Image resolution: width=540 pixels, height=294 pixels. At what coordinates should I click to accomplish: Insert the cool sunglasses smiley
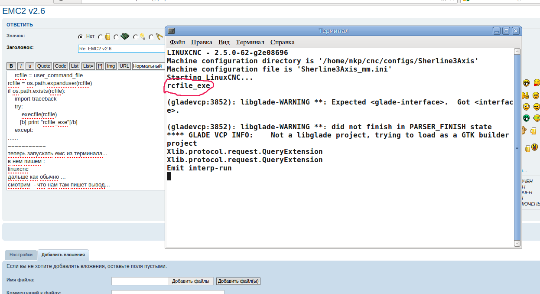(x=537, y=106)
